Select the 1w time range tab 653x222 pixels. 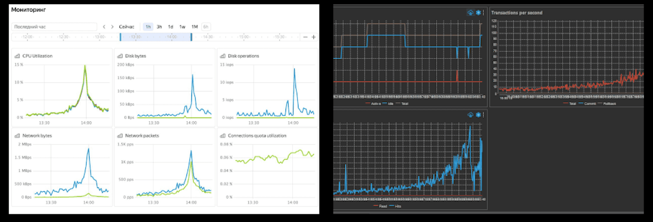pos(182,27)
